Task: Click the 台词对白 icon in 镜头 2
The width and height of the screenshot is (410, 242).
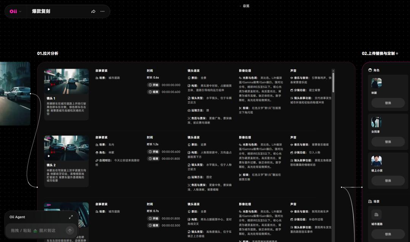Action: (97, 160)
